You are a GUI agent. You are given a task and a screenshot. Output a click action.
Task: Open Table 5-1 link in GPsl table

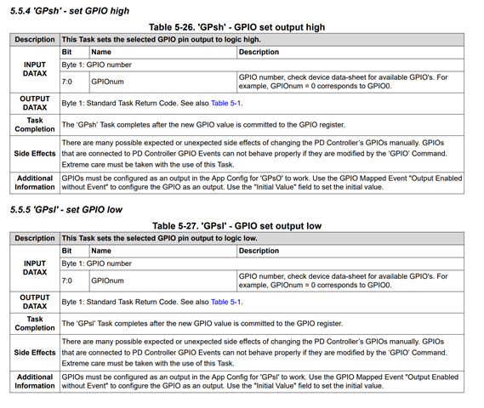225,302
